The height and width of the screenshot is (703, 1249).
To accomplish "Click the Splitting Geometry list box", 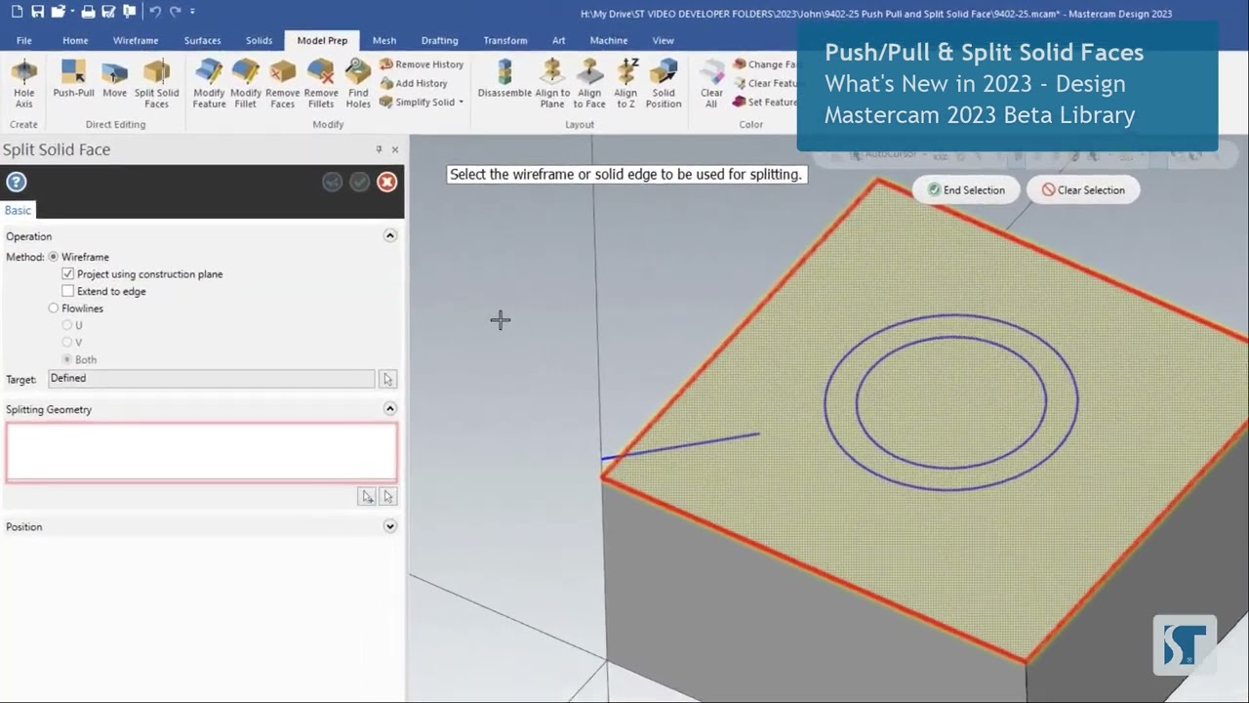I will tap(202, 452).
